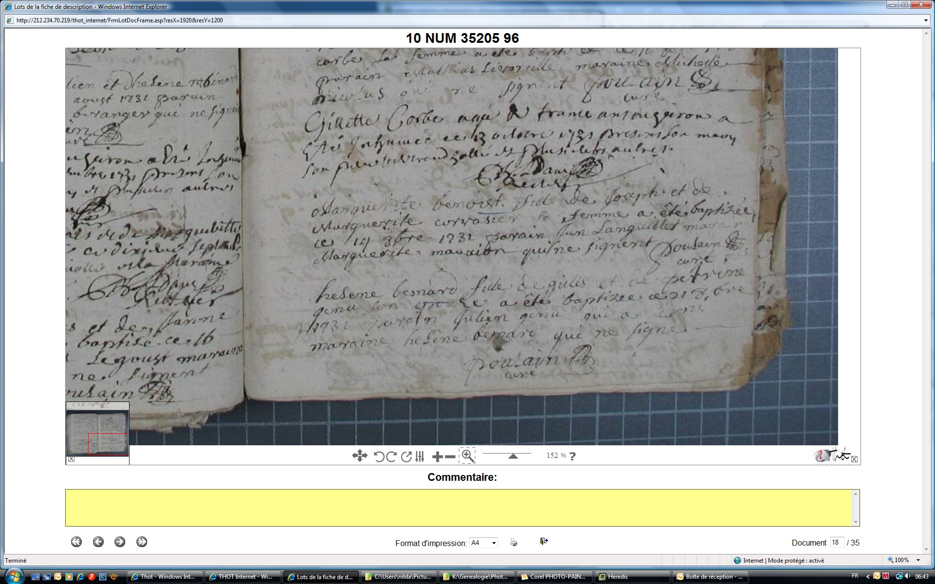Zoom in with the plus icon
The width and height of the screenshot is (935, 584).
click(x=437, y=456)
